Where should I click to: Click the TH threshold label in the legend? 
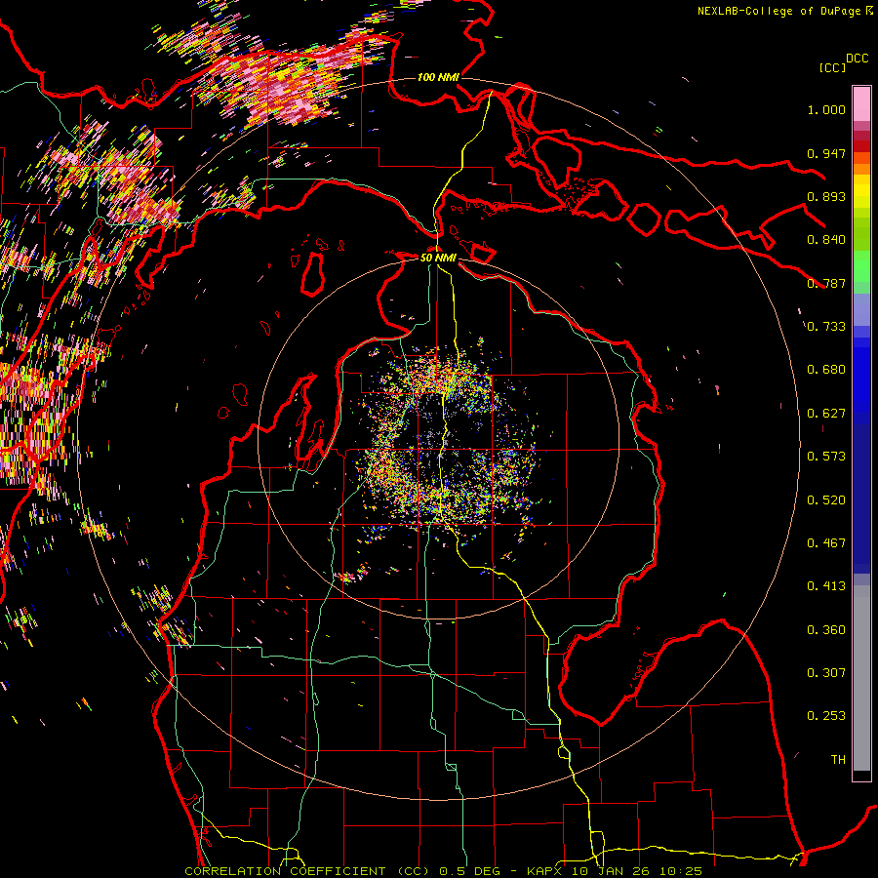point(838,760)
